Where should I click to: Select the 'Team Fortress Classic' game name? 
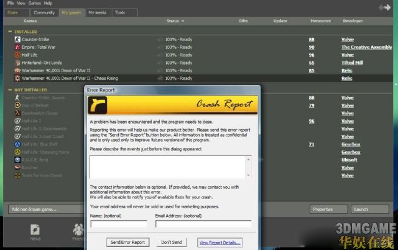pyautogui.click(x=42, y=175)
